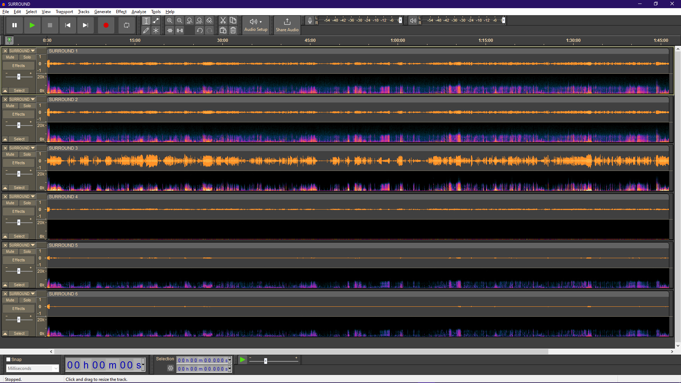681x383 pixels.
Task: Solo the SURROUND 6 track
Action: (x=27, y=300)
